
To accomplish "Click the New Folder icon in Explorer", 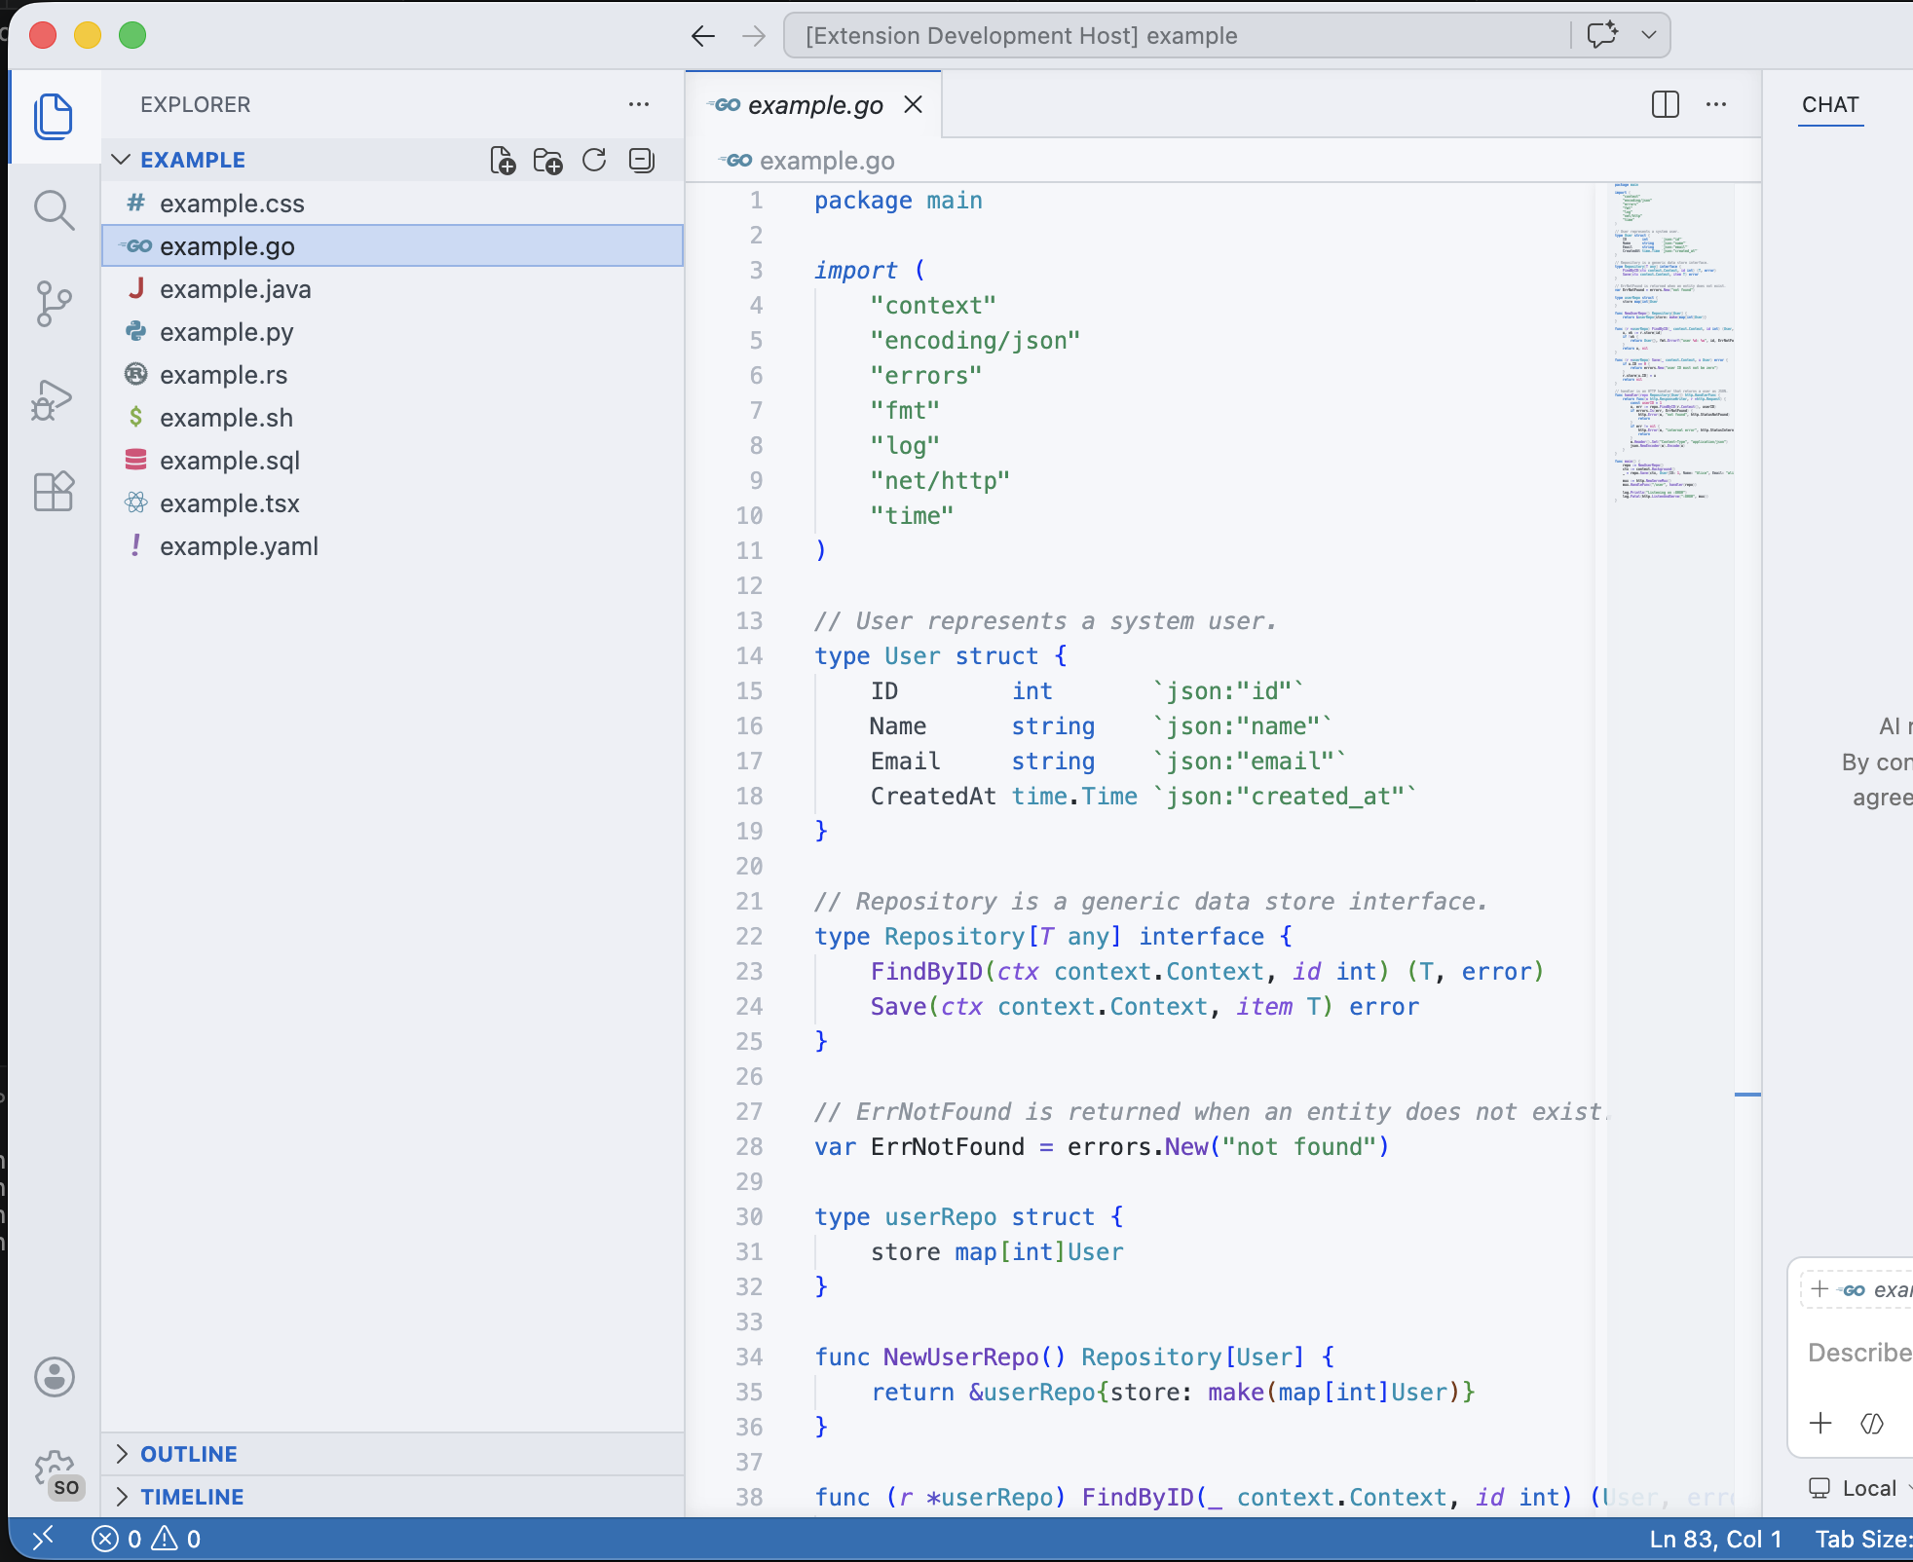I will click(548, 161).
